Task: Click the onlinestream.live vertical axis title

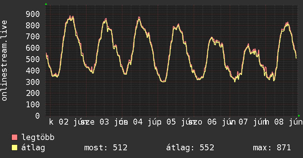Action: (4, 61)
